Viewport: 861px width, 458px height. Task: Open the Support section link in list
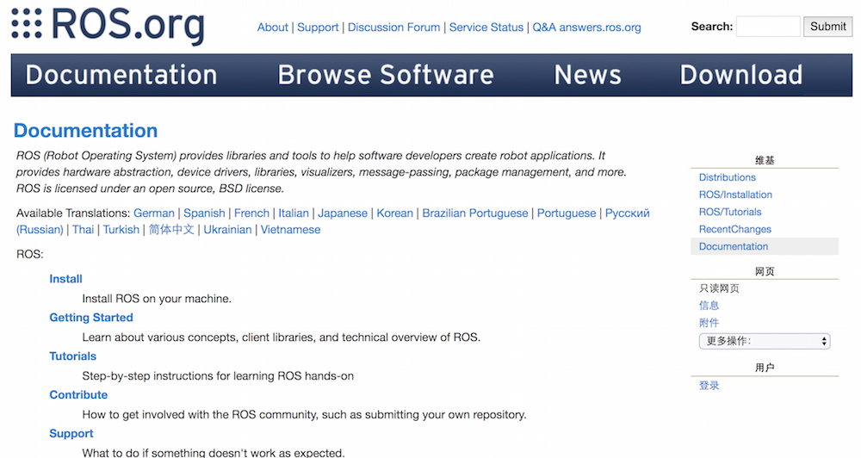(71, 433)
